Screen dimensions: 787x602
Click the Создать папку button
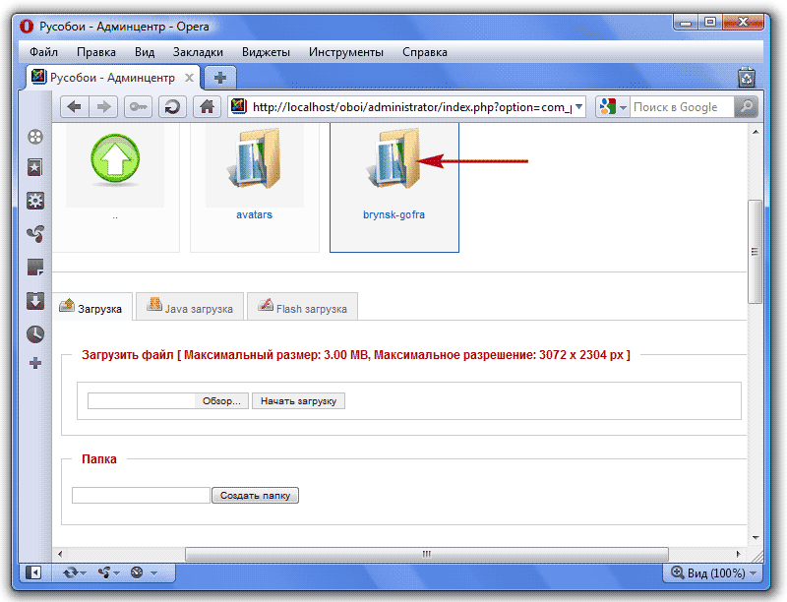pos(255,496)
